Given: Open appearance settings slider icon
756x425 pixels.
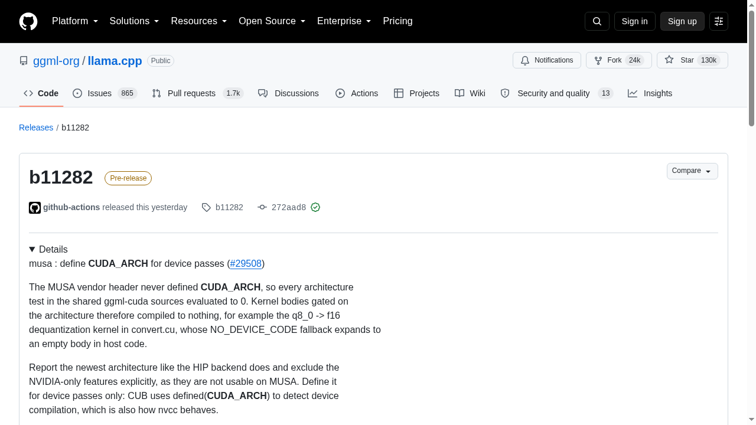Looking at the screenshot, I should point(719,21).
